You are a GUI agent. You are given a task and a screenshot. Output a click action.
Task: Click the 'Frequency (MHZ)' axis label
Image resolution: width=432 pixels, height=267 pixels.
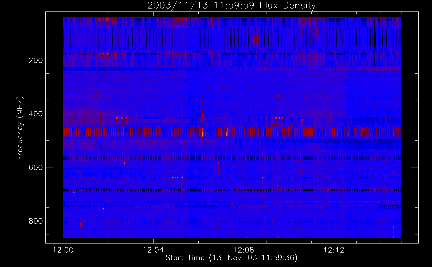(20, 128)
